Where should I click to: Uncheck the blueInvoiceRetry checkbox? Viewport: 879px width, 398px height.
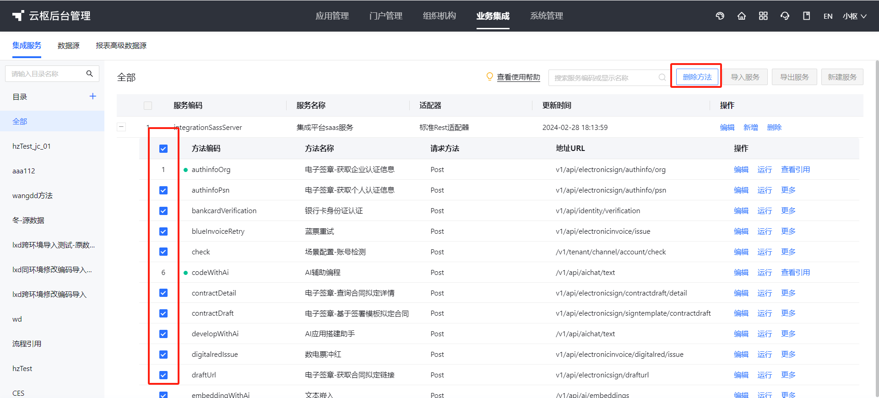point(163,231)
